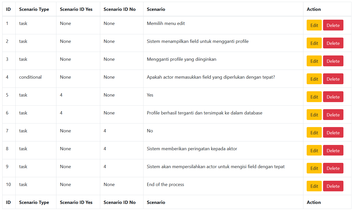Screen dimensions: 354x212
Task: Click Edit for scenario 'Memilih menu edit'
Action: tap(314, 25)
